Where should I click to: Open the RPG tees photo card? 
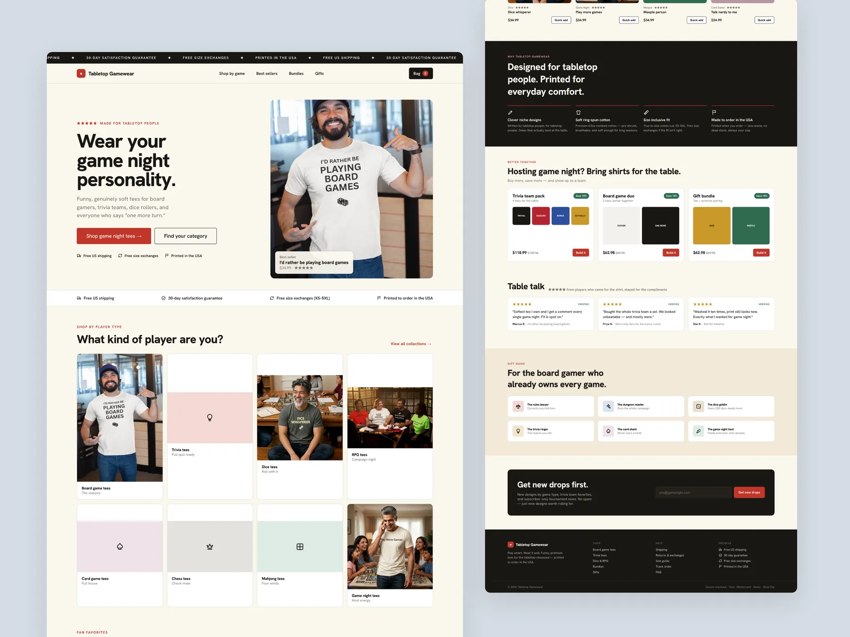coord(390,427)
